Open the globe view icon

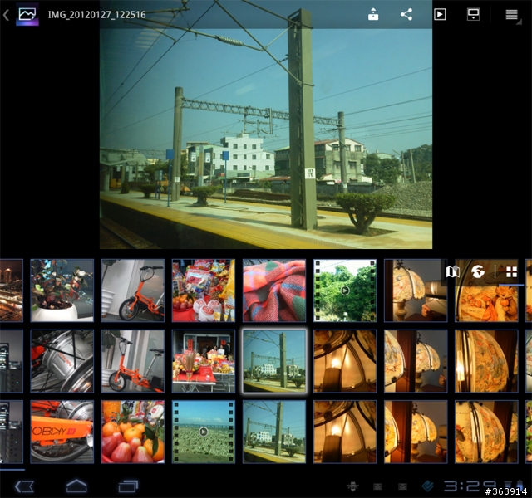478,271
